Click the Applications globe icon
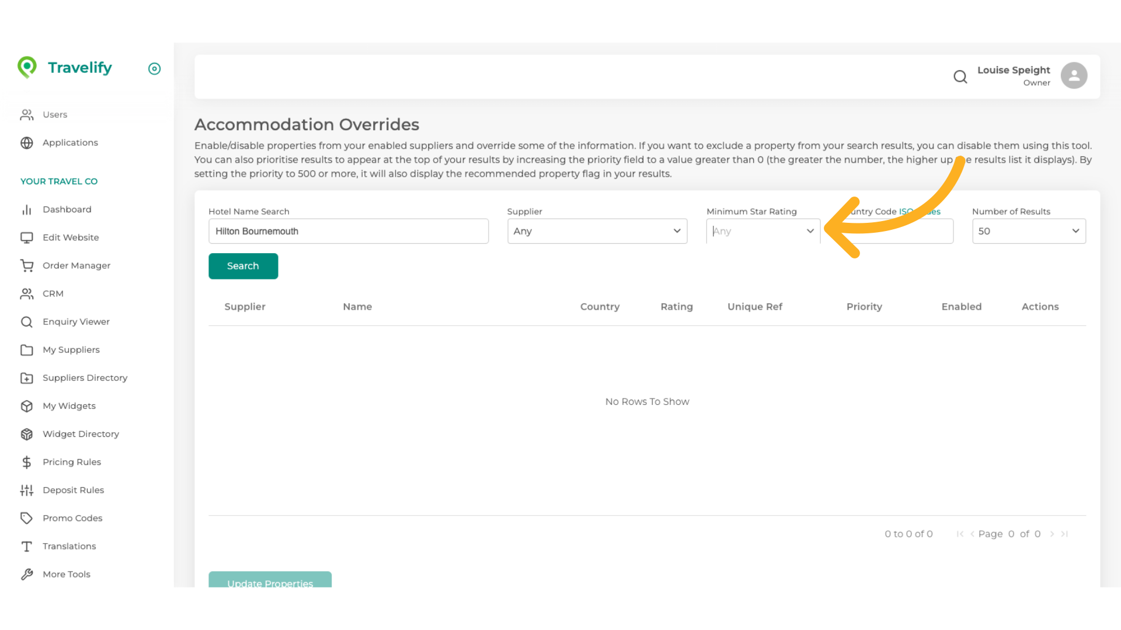The image size is (1121, 630). (x=27, y=143)
